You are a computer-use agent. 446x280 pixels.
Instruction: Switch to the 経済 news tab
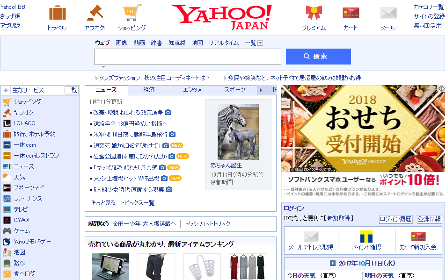coord(149,90)
